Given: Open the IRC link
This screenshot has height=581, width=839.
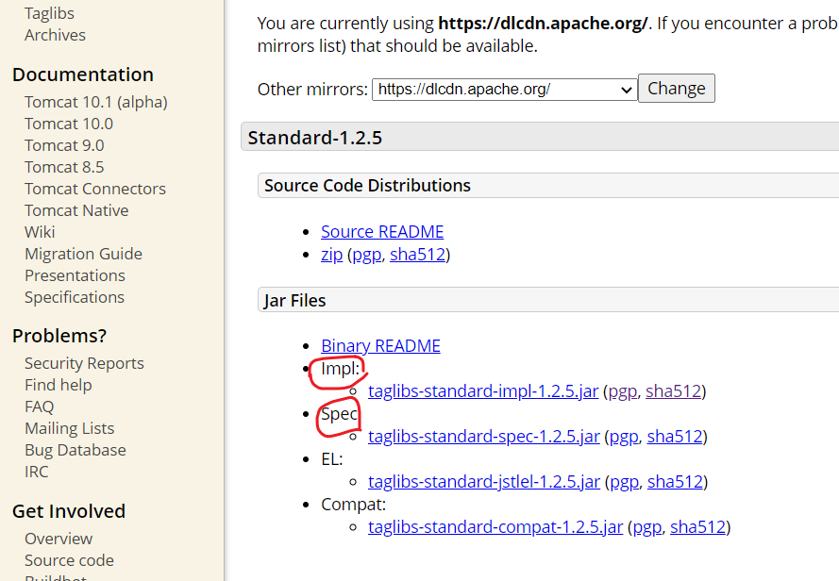Looking at the screenshot, I should click(37, 472).
